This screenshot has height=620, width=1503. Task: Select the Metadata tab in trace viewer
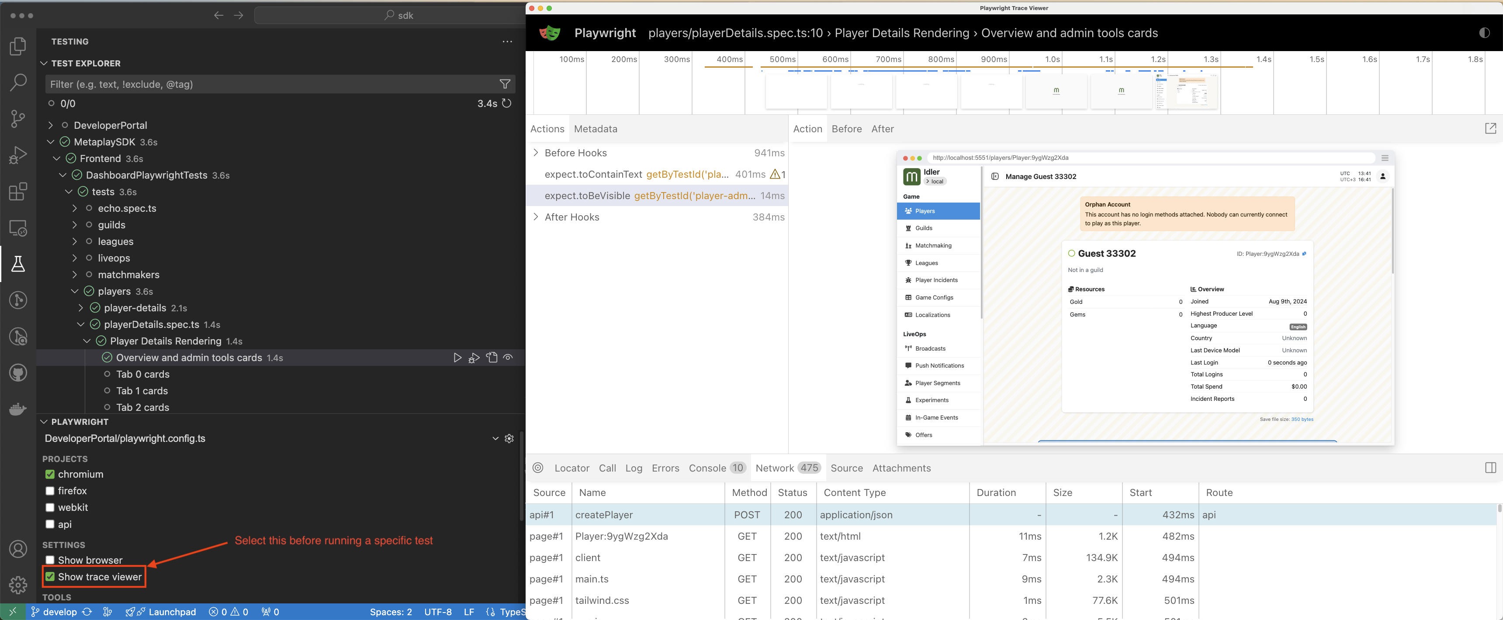pyautogui.click(x=595, y=127)
